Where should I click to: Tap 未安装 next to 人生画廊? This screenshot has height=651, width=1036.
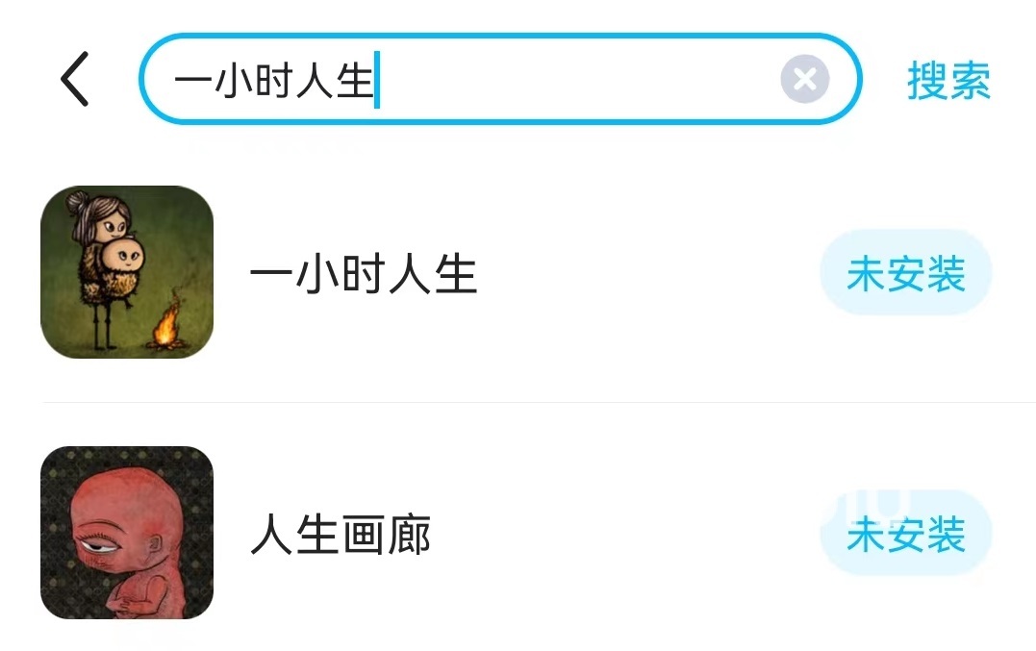(x=906, y=533)
